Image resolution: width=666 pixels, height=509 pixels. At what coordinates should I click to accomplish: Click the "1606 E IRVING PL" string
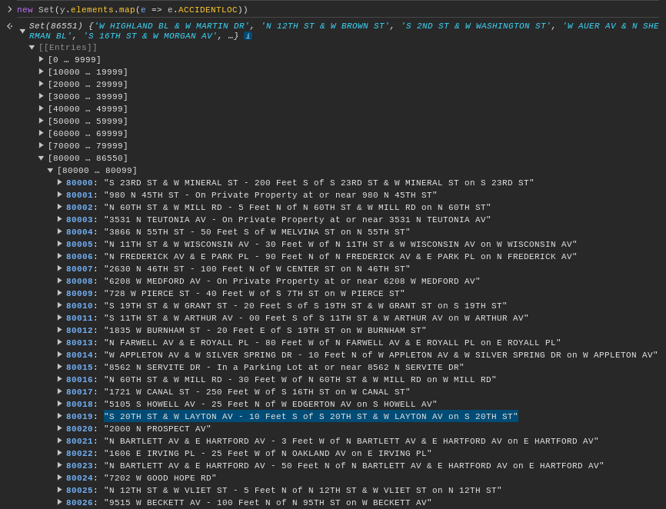(268, 454)
